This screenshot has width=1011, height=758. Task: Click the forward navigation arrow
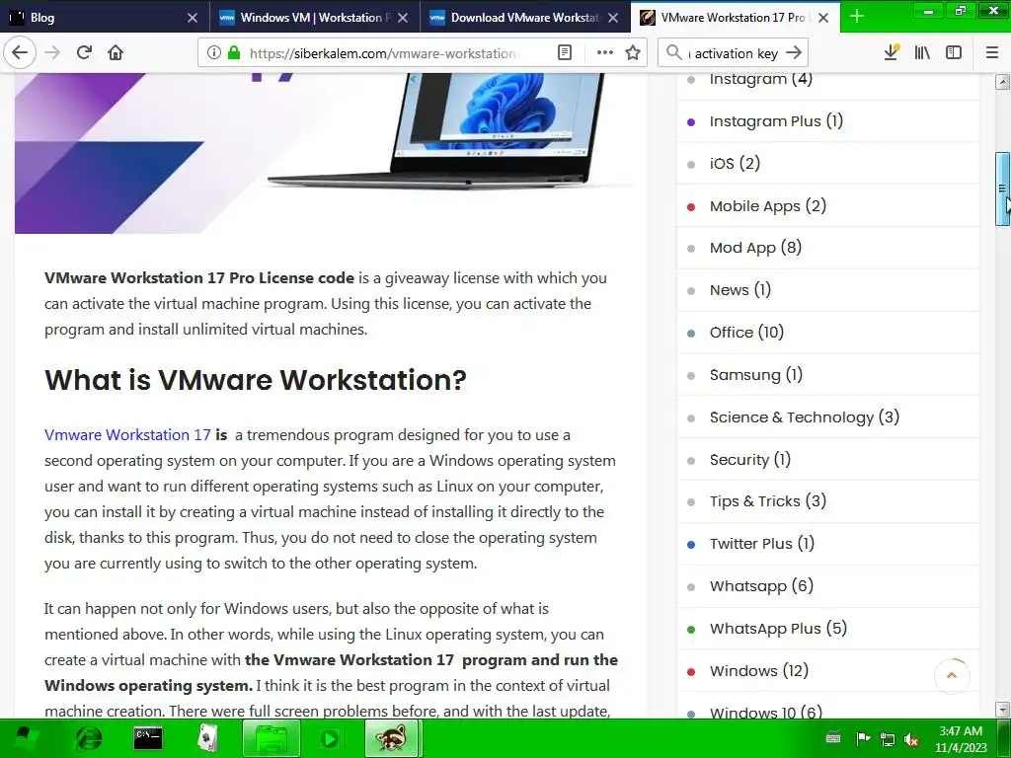(x=52, y=52)
